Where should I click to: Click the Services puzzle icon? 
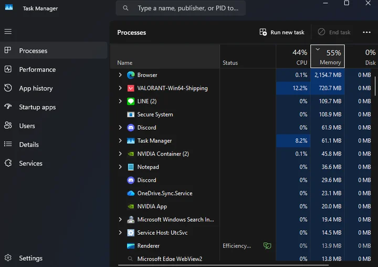click(x=8, y=163)
